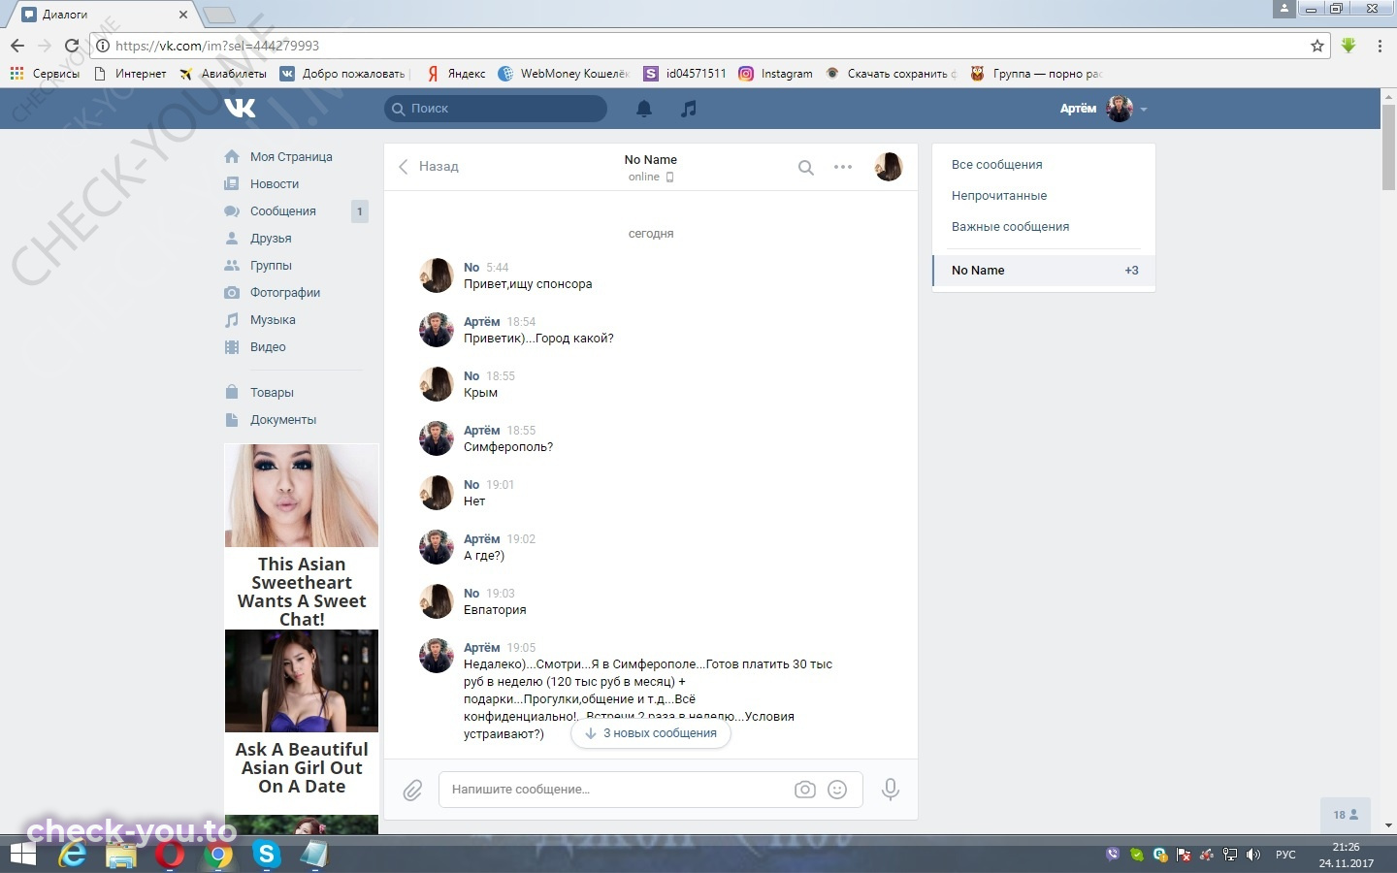Show Все сообщения filter
The height and width of the screenshot is (873, 1397).
click(996, 165)
